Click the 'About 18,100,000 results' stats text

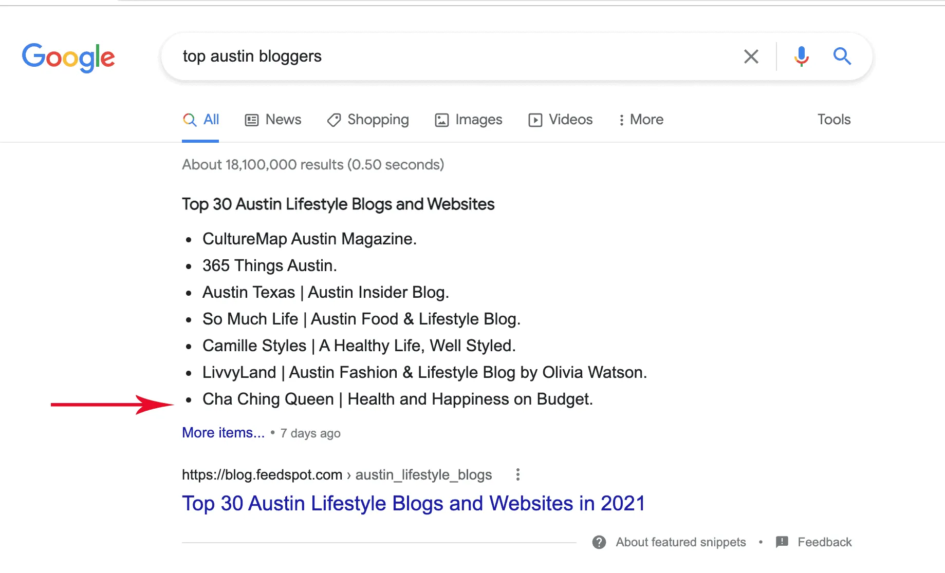(x=313, y=165)
